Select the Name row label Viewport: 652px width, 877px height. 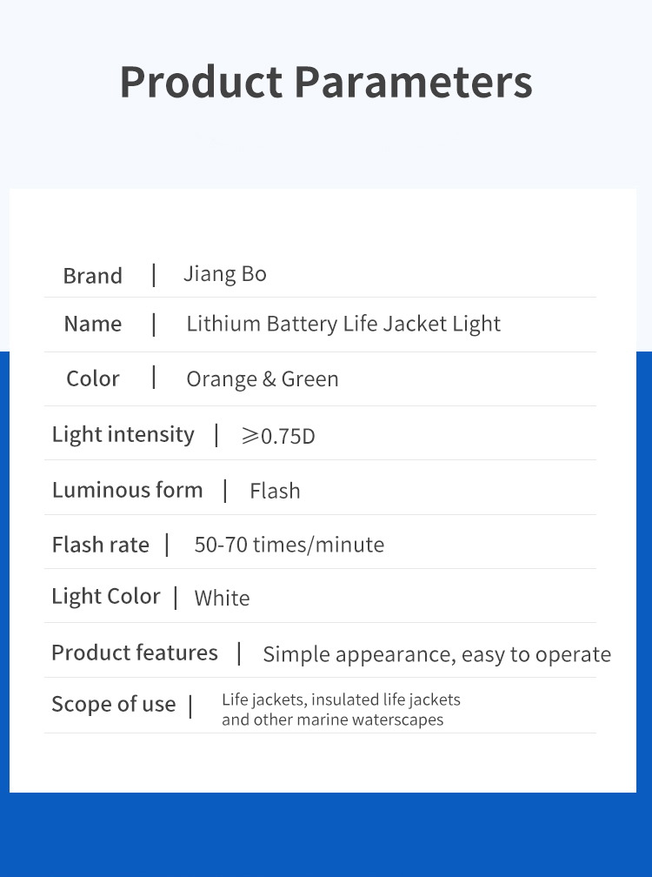point(93,324)
